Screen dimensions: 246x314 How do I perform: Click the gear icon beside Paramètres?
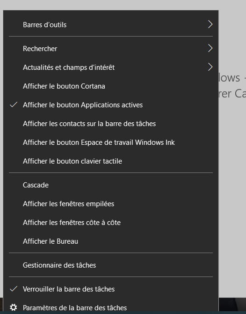(14, 307)
